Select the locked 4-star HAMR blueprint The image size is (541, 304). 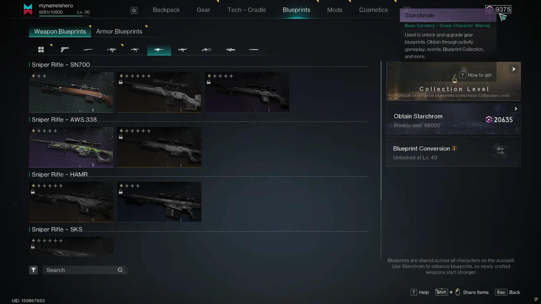click(159, 202)
